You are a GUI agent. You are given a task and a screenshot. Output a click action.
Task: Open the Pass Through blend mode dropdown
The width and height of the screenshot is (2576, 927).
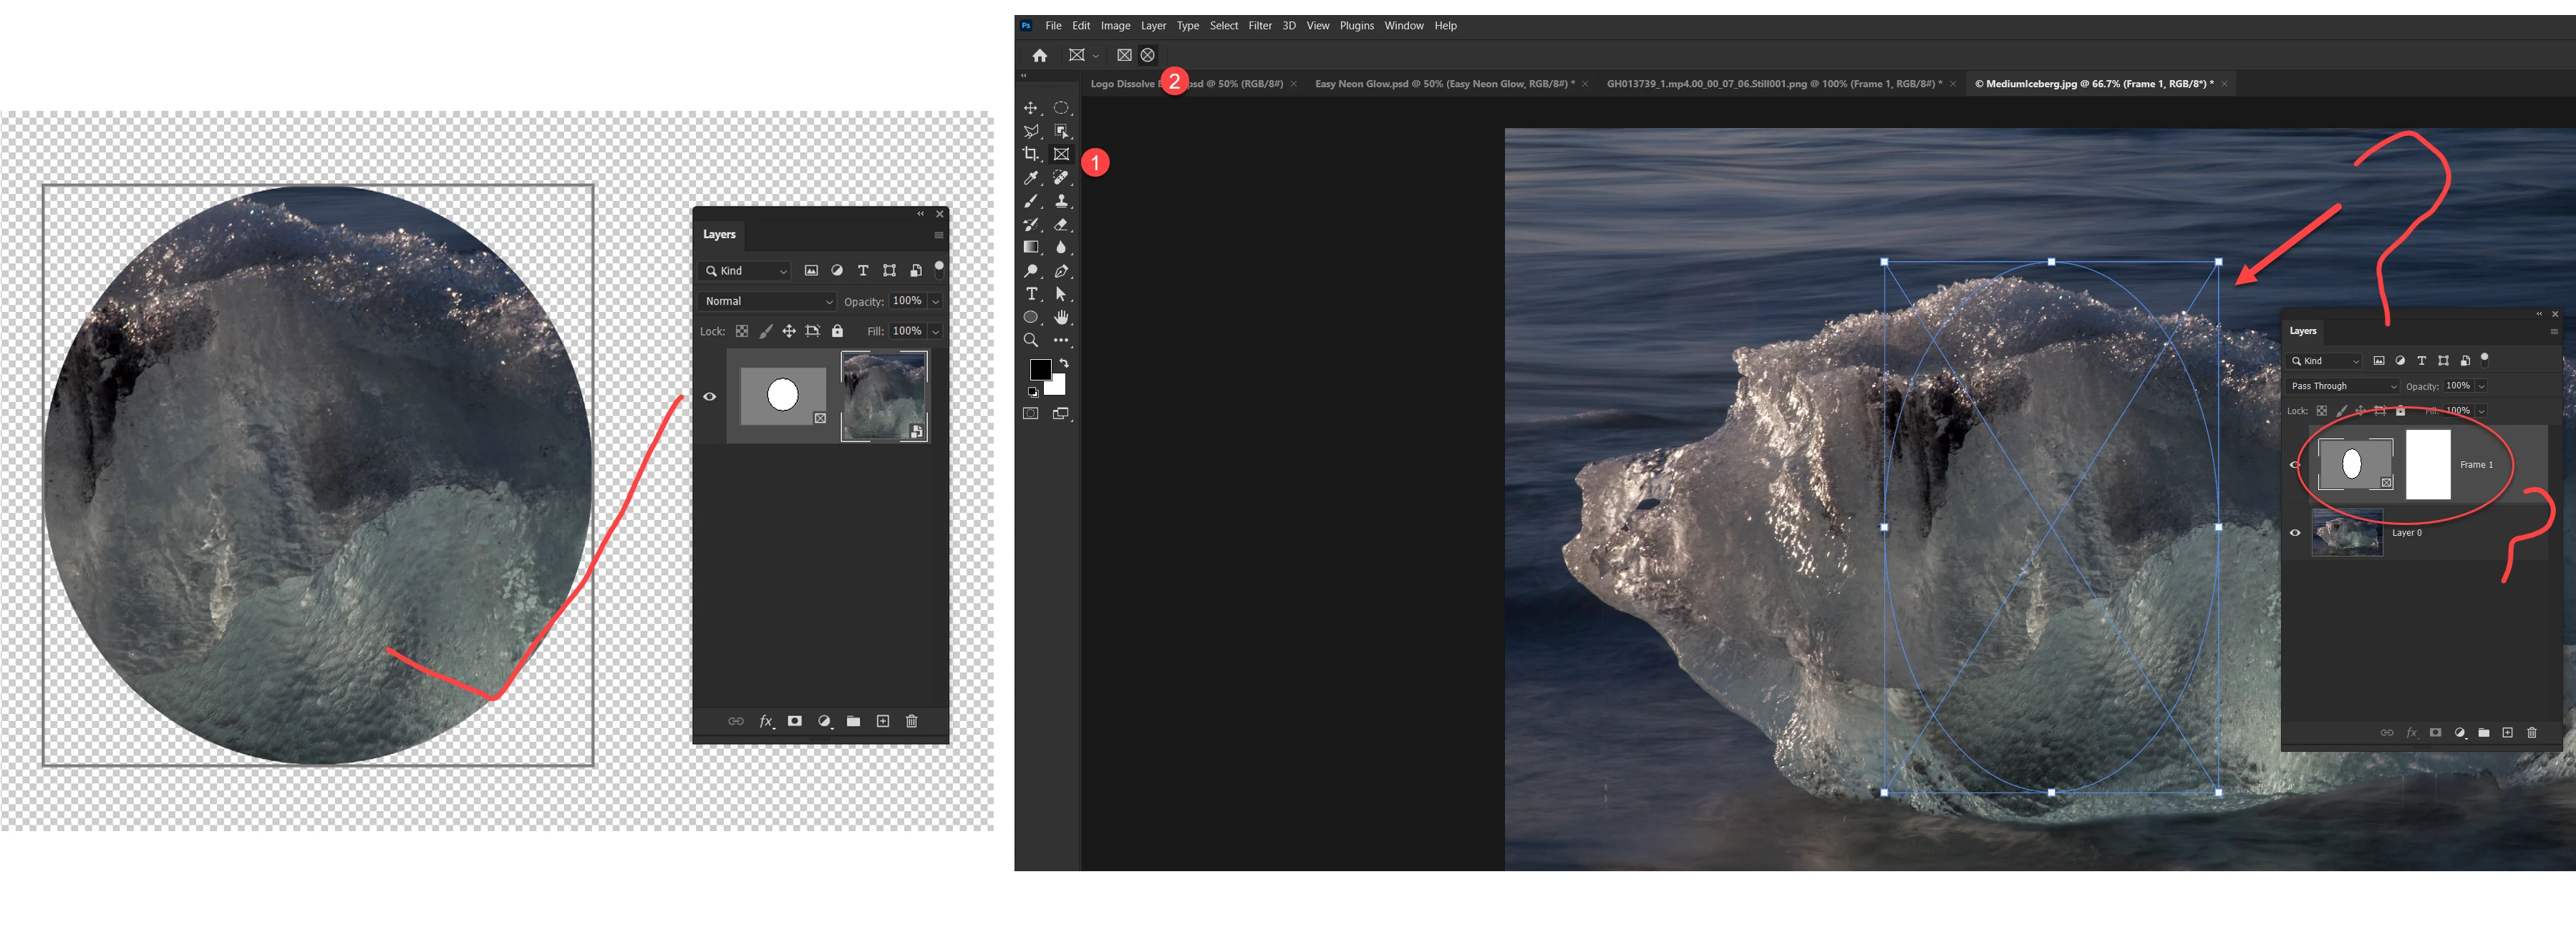point(2343,386)
